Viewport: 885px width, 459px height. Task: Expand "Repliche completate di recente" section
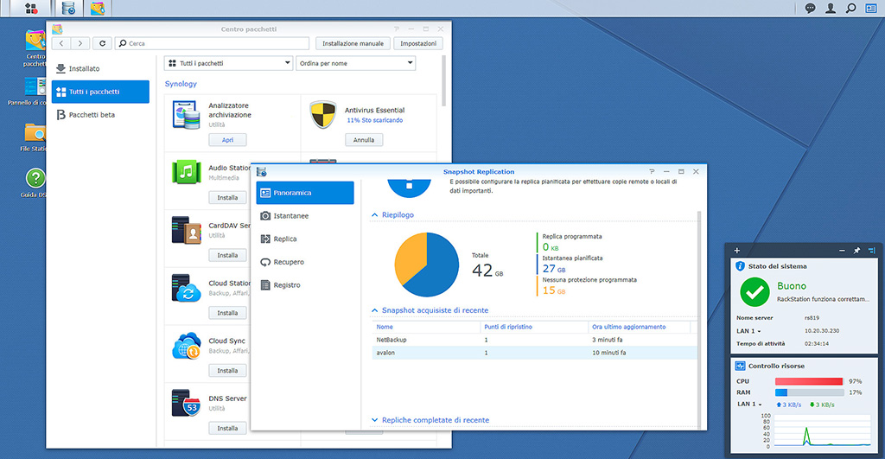pyautogui.click(x=375, y=420)
